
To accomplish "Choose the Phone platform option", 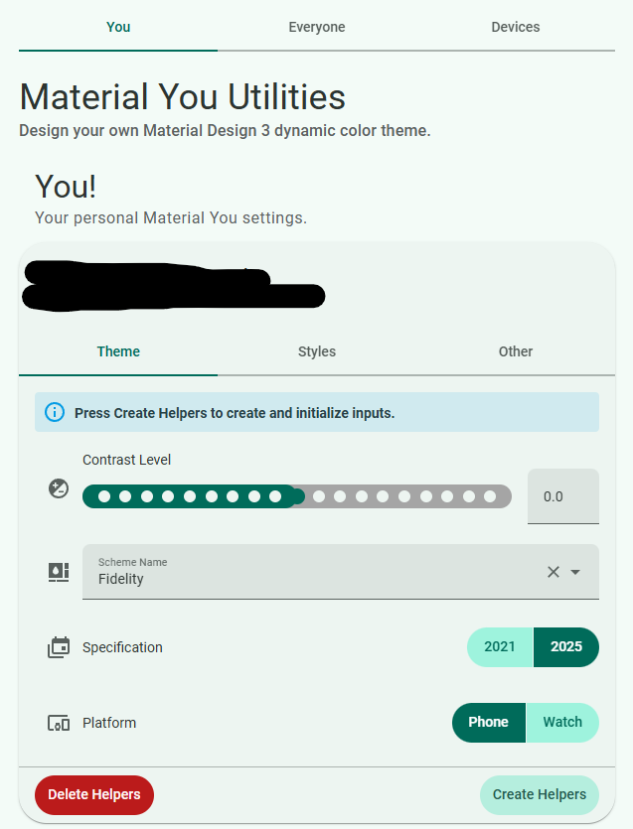I will (x=488, y=723).
